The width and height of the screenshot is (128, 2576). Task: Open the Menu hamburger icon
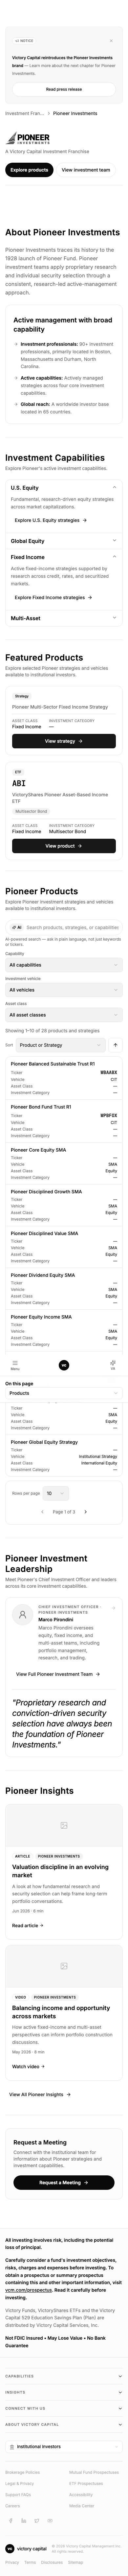(15, 1364)
